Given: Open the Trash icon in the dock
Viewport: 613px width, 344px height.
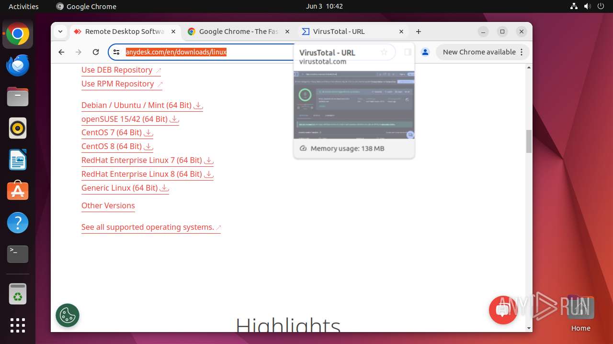Looking at the screenshot, I should [x=18, y=294].
